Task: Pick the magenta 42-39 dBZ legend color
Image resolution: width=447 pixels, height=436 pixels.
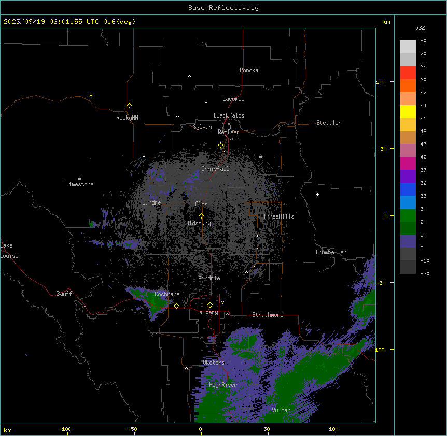Action: click(x=408, y=163)
